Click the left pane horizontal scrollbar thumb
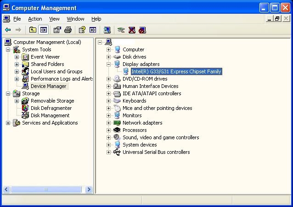Image resolution: width=293 pixels, height=207 pixels. pyautogui.click(x=46, y=190)
